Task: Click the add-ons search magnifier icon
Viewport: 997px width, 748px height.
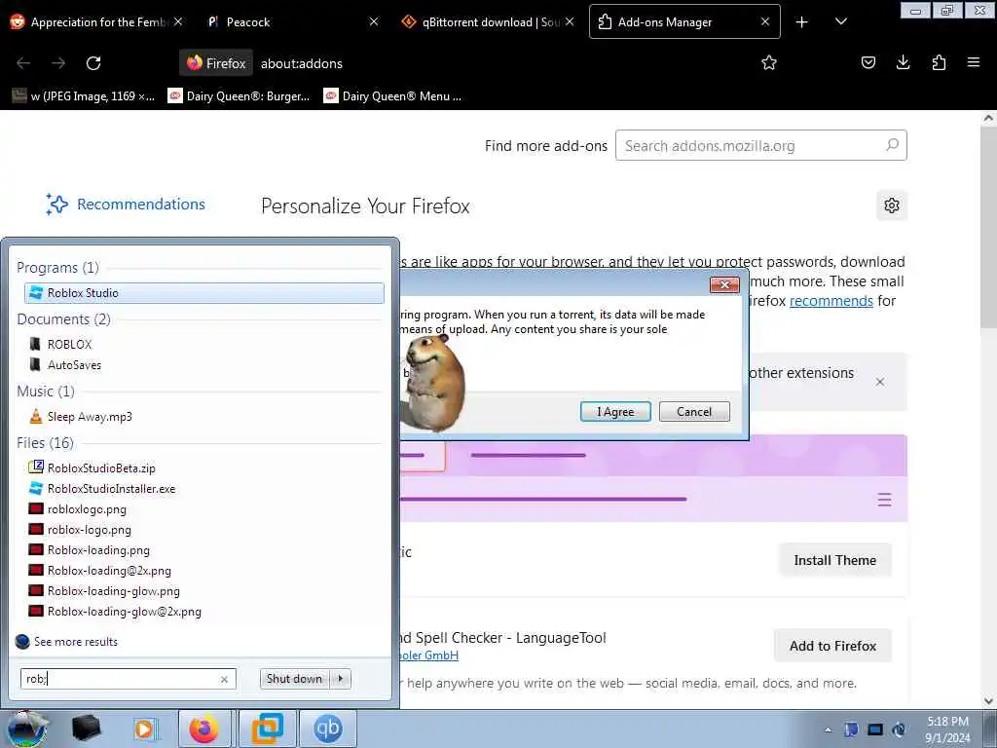Action: pos(893,145)
